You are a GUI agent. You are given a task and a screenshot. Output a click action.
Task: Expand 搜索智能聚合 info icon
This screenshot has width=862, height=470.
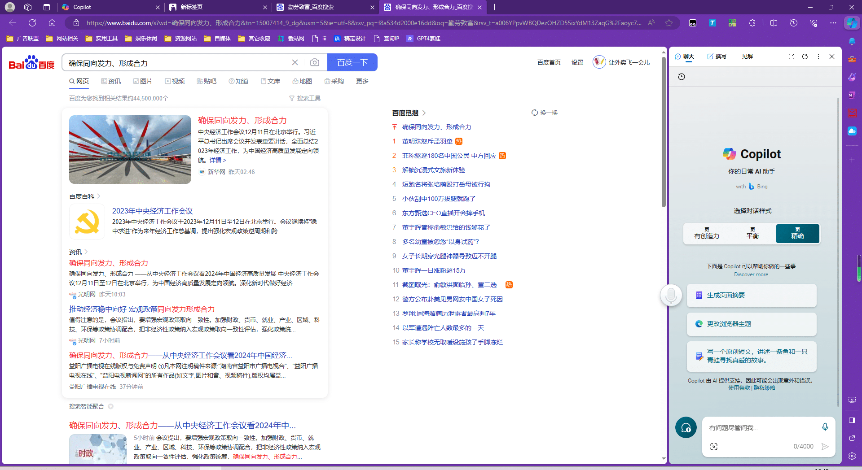point(110,406)
